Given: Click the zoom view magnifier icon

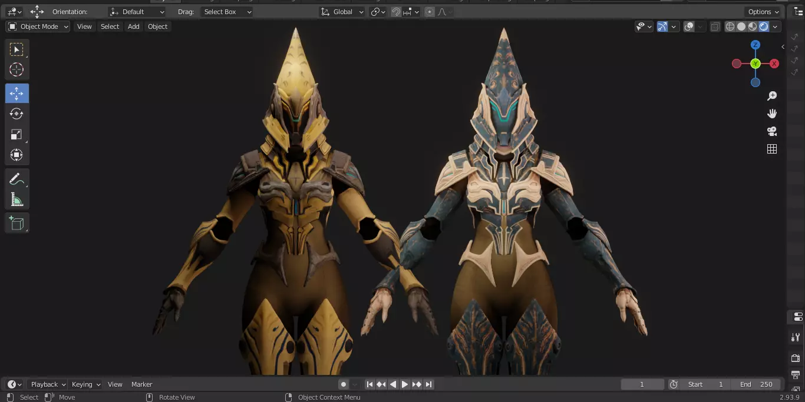Looking at the screenshot, I should click(772, 96).
